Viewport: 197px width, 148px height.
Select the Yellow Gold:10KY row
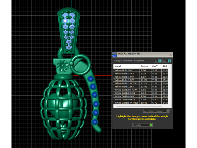tap(141, 74)
